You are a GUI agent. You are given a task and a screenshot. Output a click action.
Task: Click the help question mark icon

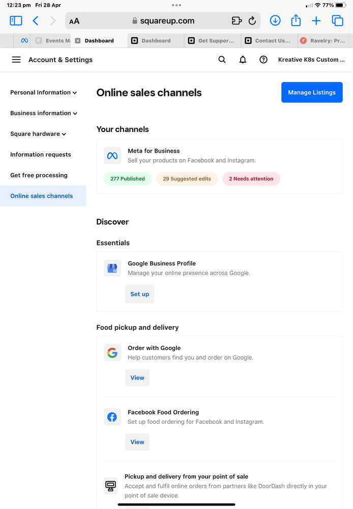[263, 60]
